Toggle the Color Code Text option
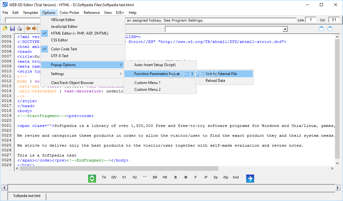 tap(83, 49)
